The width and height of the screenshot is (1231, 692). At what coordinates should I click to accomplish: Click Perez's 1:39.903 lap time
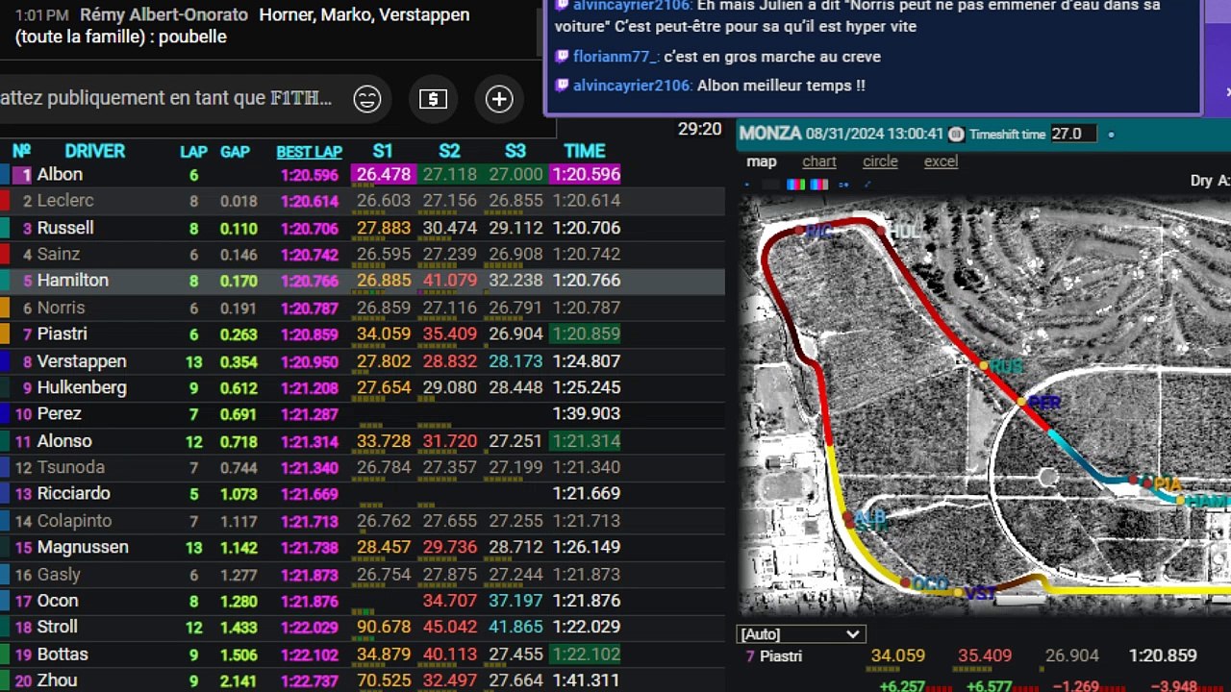(587, 413)
